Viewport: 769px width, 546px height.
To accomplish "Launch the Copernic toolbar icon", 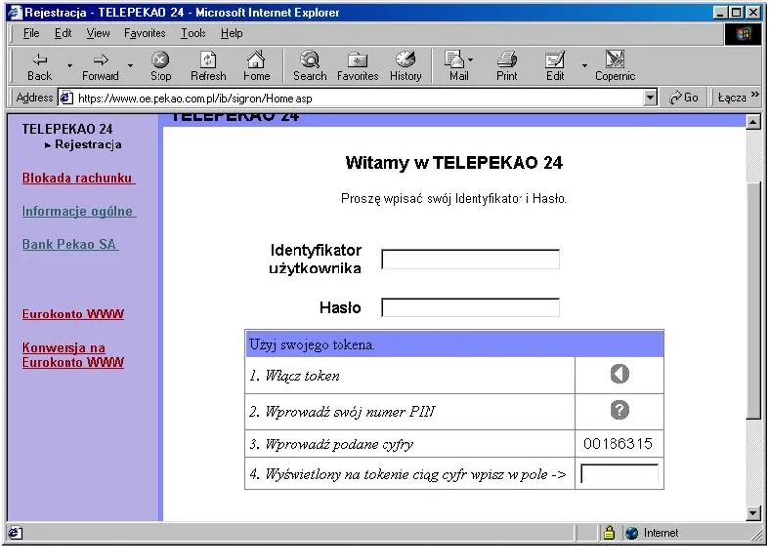I will tap(614, 66).
